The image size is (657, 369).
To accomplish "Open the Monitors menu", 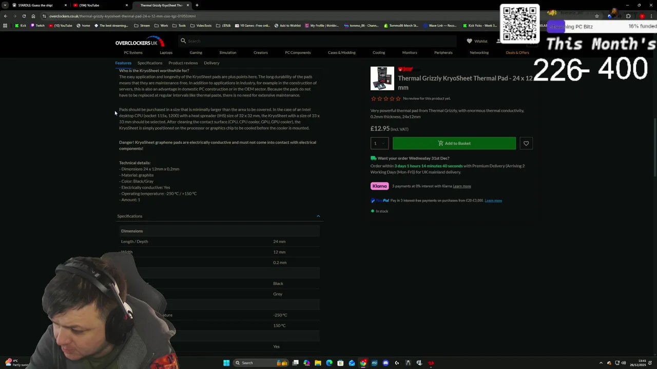I will [410, 53].
